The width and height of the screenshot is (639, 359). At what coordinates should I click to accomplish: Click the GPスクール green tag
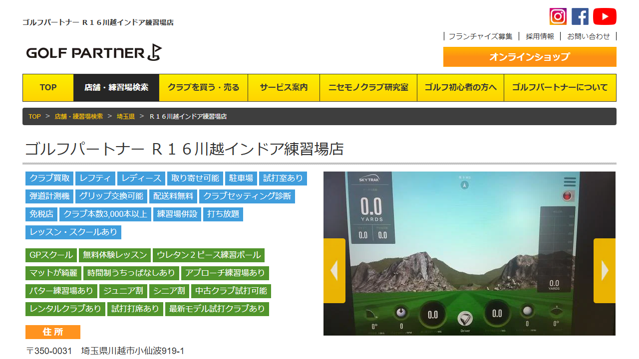[51, 255]
